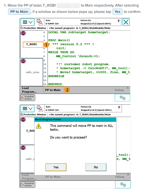142x189 pixels.
Task: Tap PP to Main in the code-view screenshot's bottom bar
Action: tap(54, 90)
